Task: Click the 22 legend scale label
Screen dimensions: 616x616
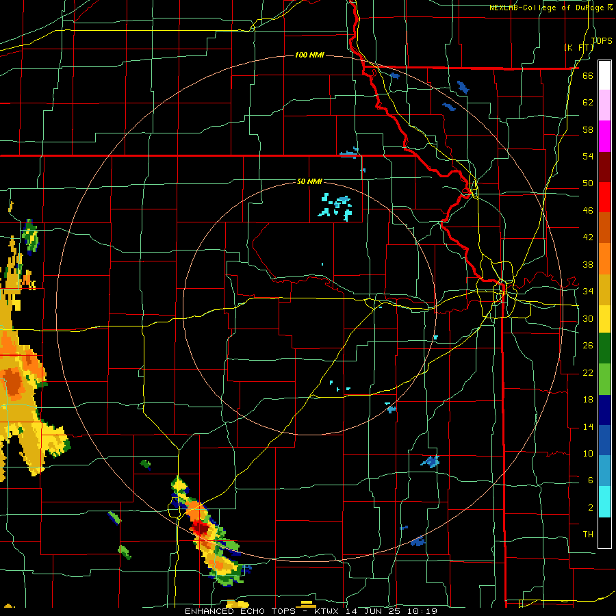Action: click(x=588, y=373)
